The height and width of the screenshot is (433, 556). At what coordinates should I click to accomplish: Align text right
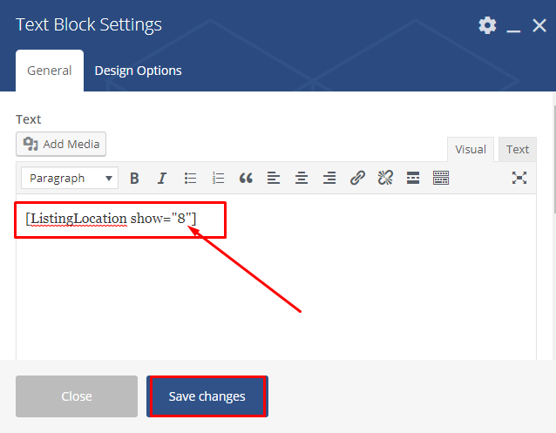329,178
